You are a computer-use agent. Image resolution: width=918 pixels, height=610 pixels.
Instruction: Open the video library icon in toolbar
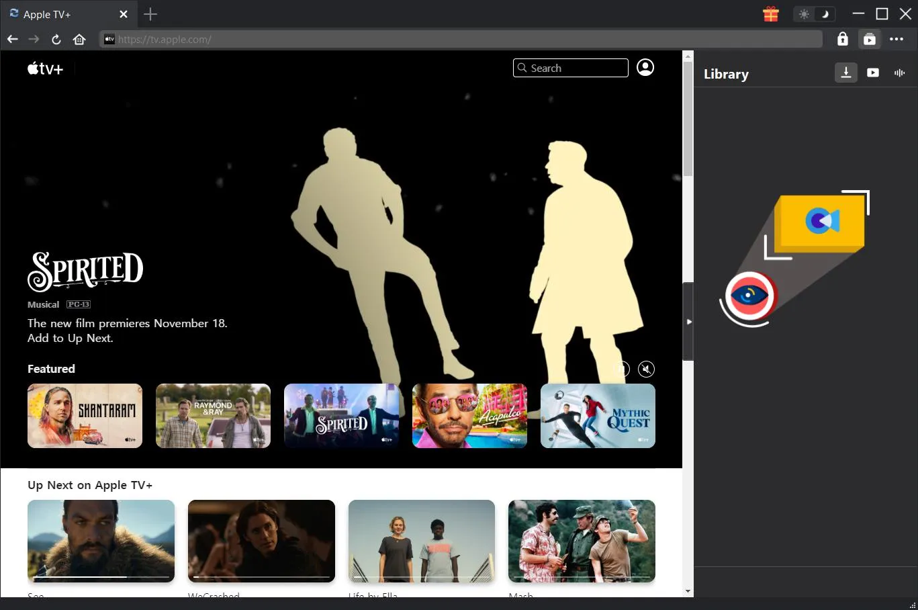point(869,39)
